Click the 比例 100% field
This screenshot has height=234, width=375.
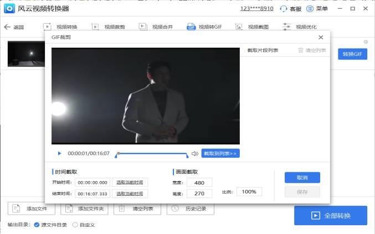(x=249, y=192)
